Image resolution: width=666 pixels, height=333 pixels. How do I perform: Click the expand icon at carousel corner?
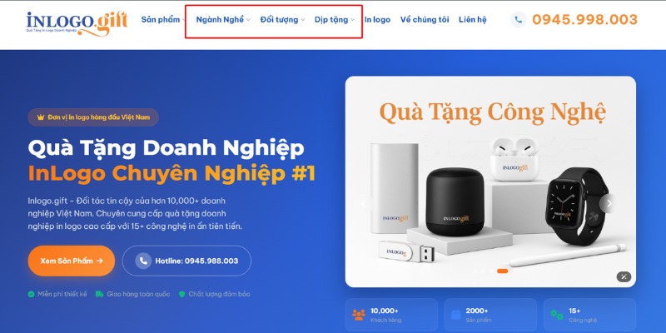click(624, 277)
